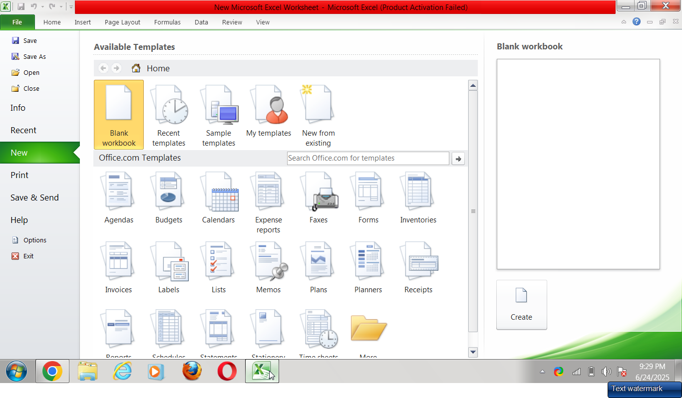
Task: Switch to the Insert ribbon tab
Action: pos(83,22)
